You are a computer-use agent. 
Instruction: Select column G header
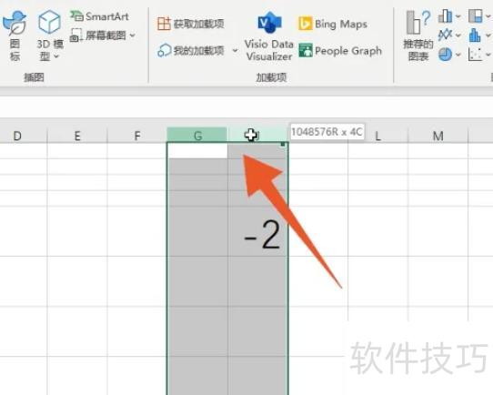click(197, 136)
